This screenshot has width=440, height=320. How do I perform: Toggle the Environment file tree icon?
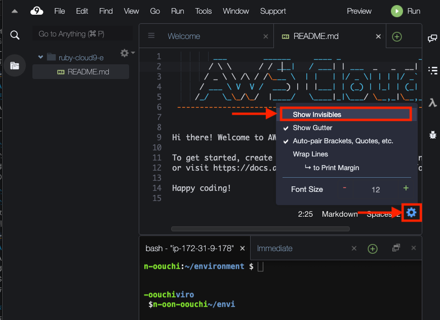tap(15, 66)
